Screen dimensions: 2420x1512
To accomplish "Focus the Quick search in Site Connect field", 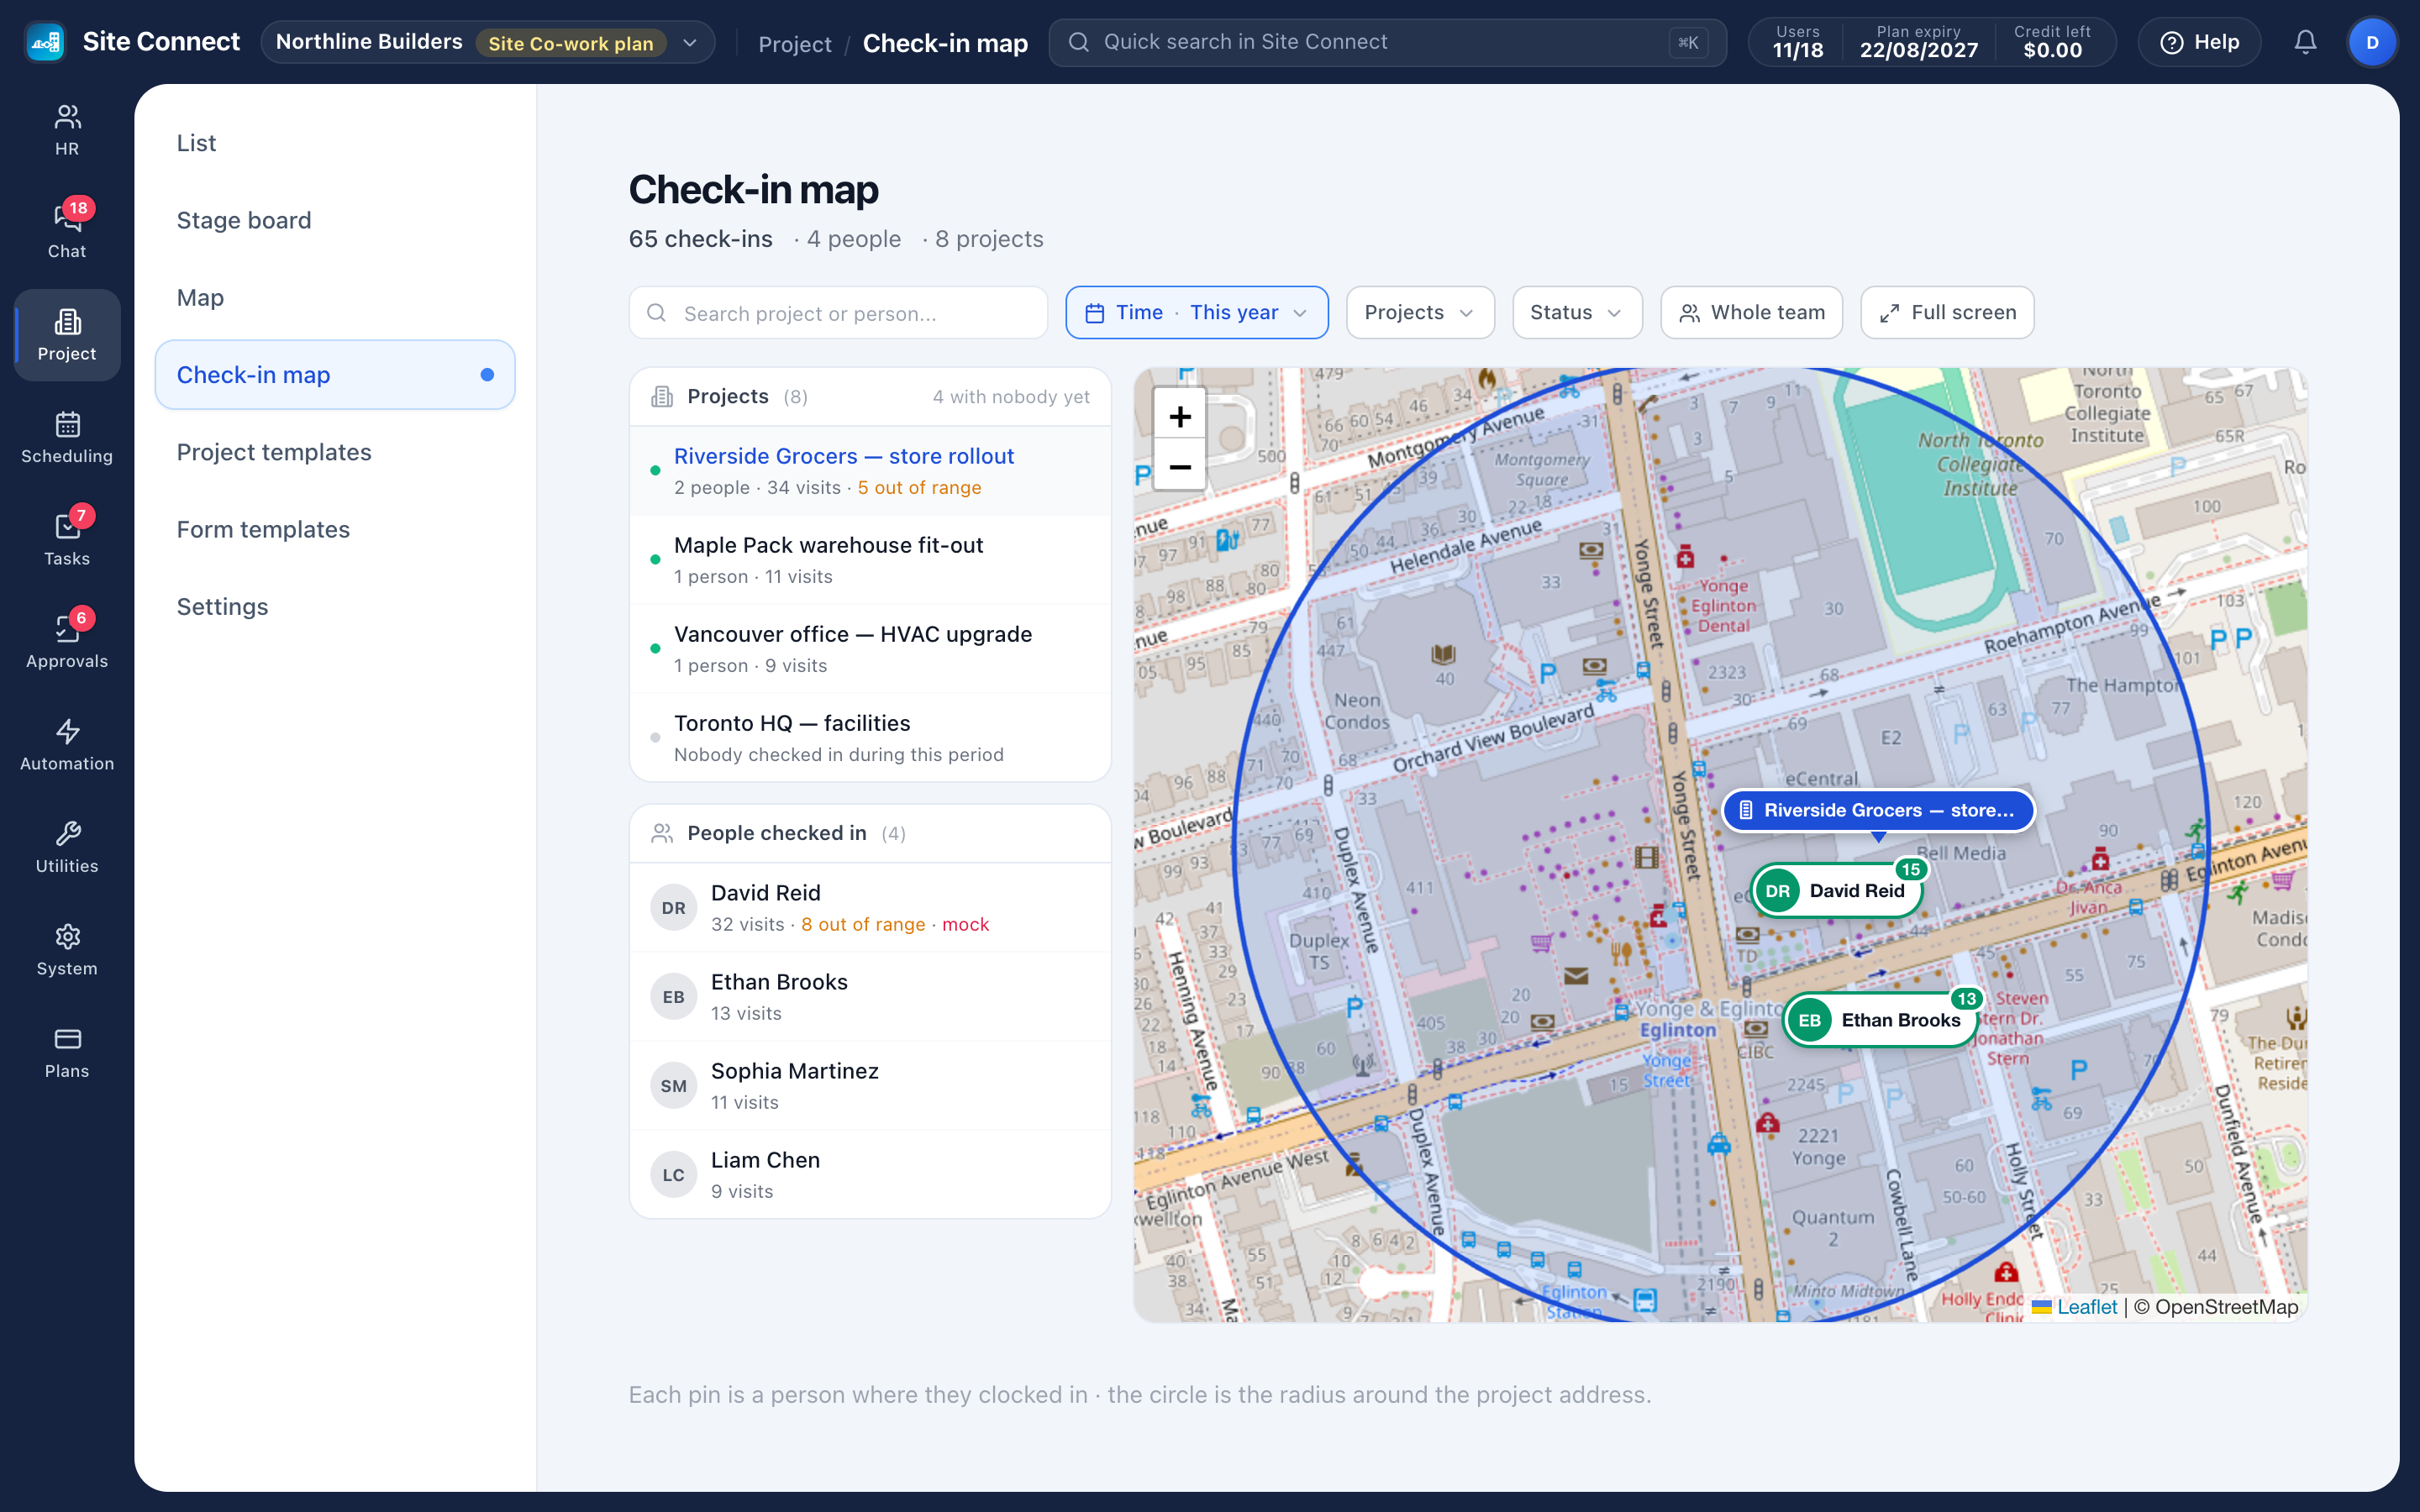I will 1387,42.
